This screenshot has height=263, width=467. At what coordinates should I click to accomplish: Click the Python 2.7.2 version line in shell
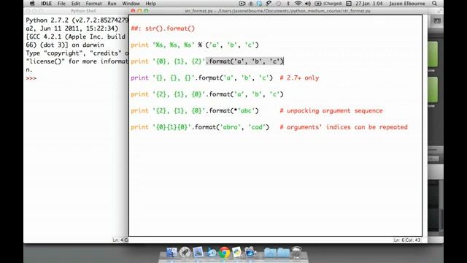77,20
